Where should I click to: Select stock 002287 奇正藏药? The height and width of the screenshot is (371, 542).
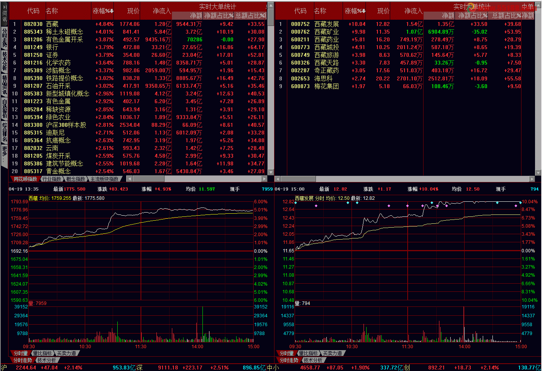tap(405, 70)
